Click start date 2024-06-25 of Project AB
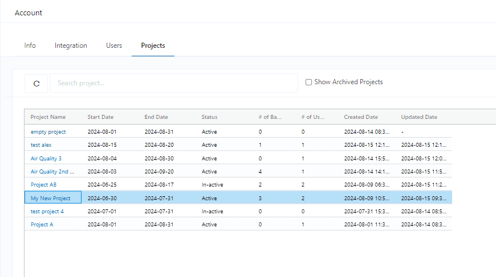The width and height of the screenshot is (496, 277). click(x=102, y=185)
